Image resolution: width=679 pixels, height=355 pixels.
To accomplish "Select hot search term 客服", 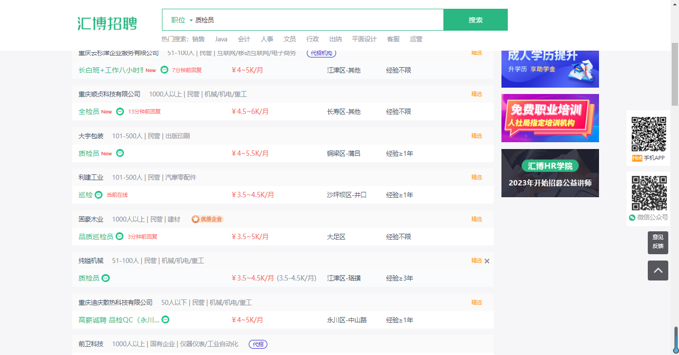I will click(393, 39).
